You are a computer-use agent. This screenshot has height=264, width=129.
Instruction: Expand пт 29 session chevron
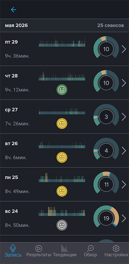(x=124, y=49)
